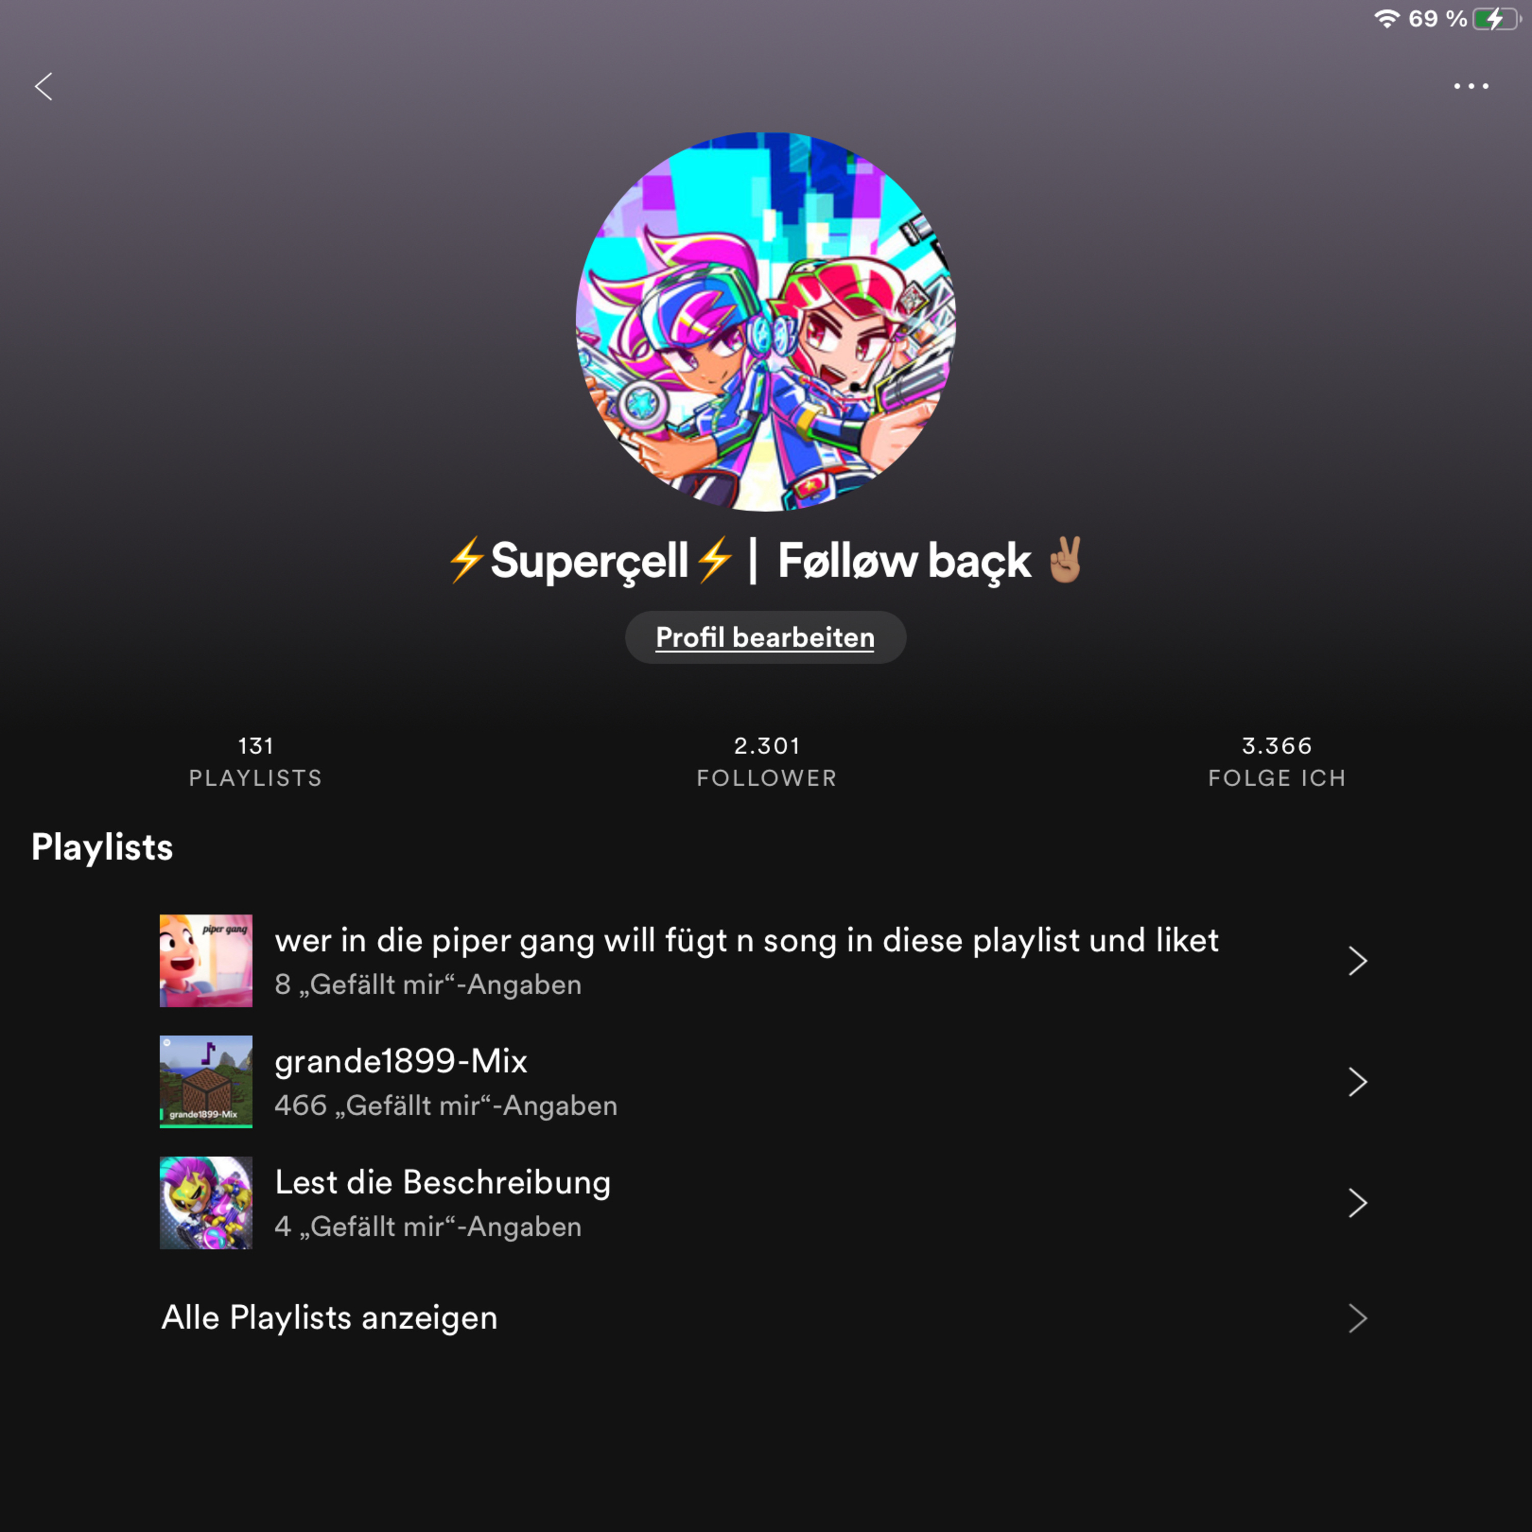Image resolution: width=1532 pixels, height=1532 pixels.
Task: Tap the Wi-Fi status icon
Action: click(x=1386, y=19)
